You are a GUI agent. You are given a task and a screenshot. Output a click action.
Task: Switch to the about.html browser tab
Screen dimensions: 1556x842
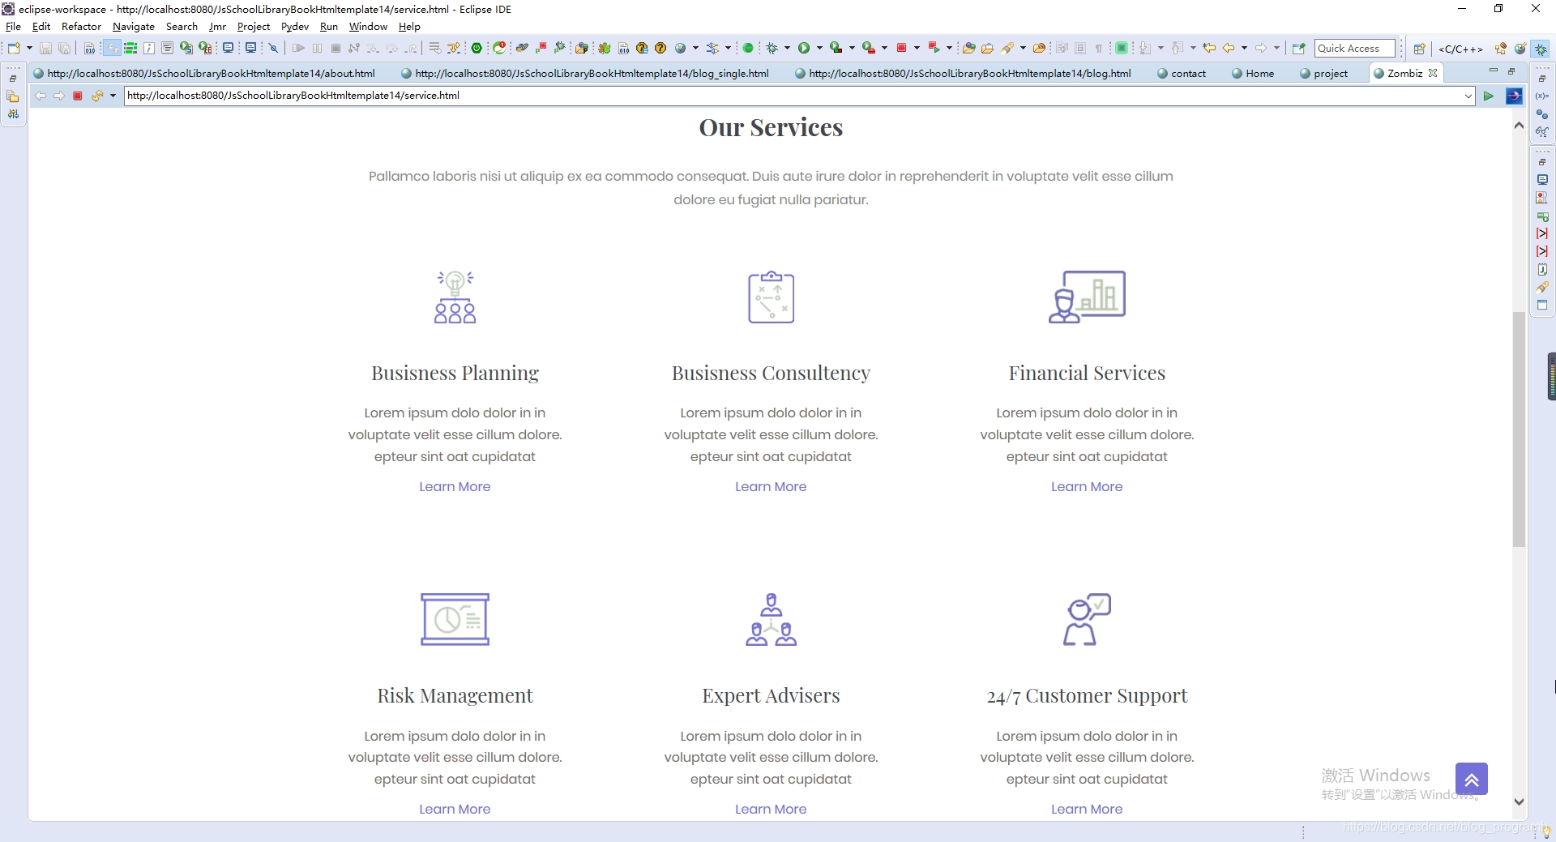(204, 73)
